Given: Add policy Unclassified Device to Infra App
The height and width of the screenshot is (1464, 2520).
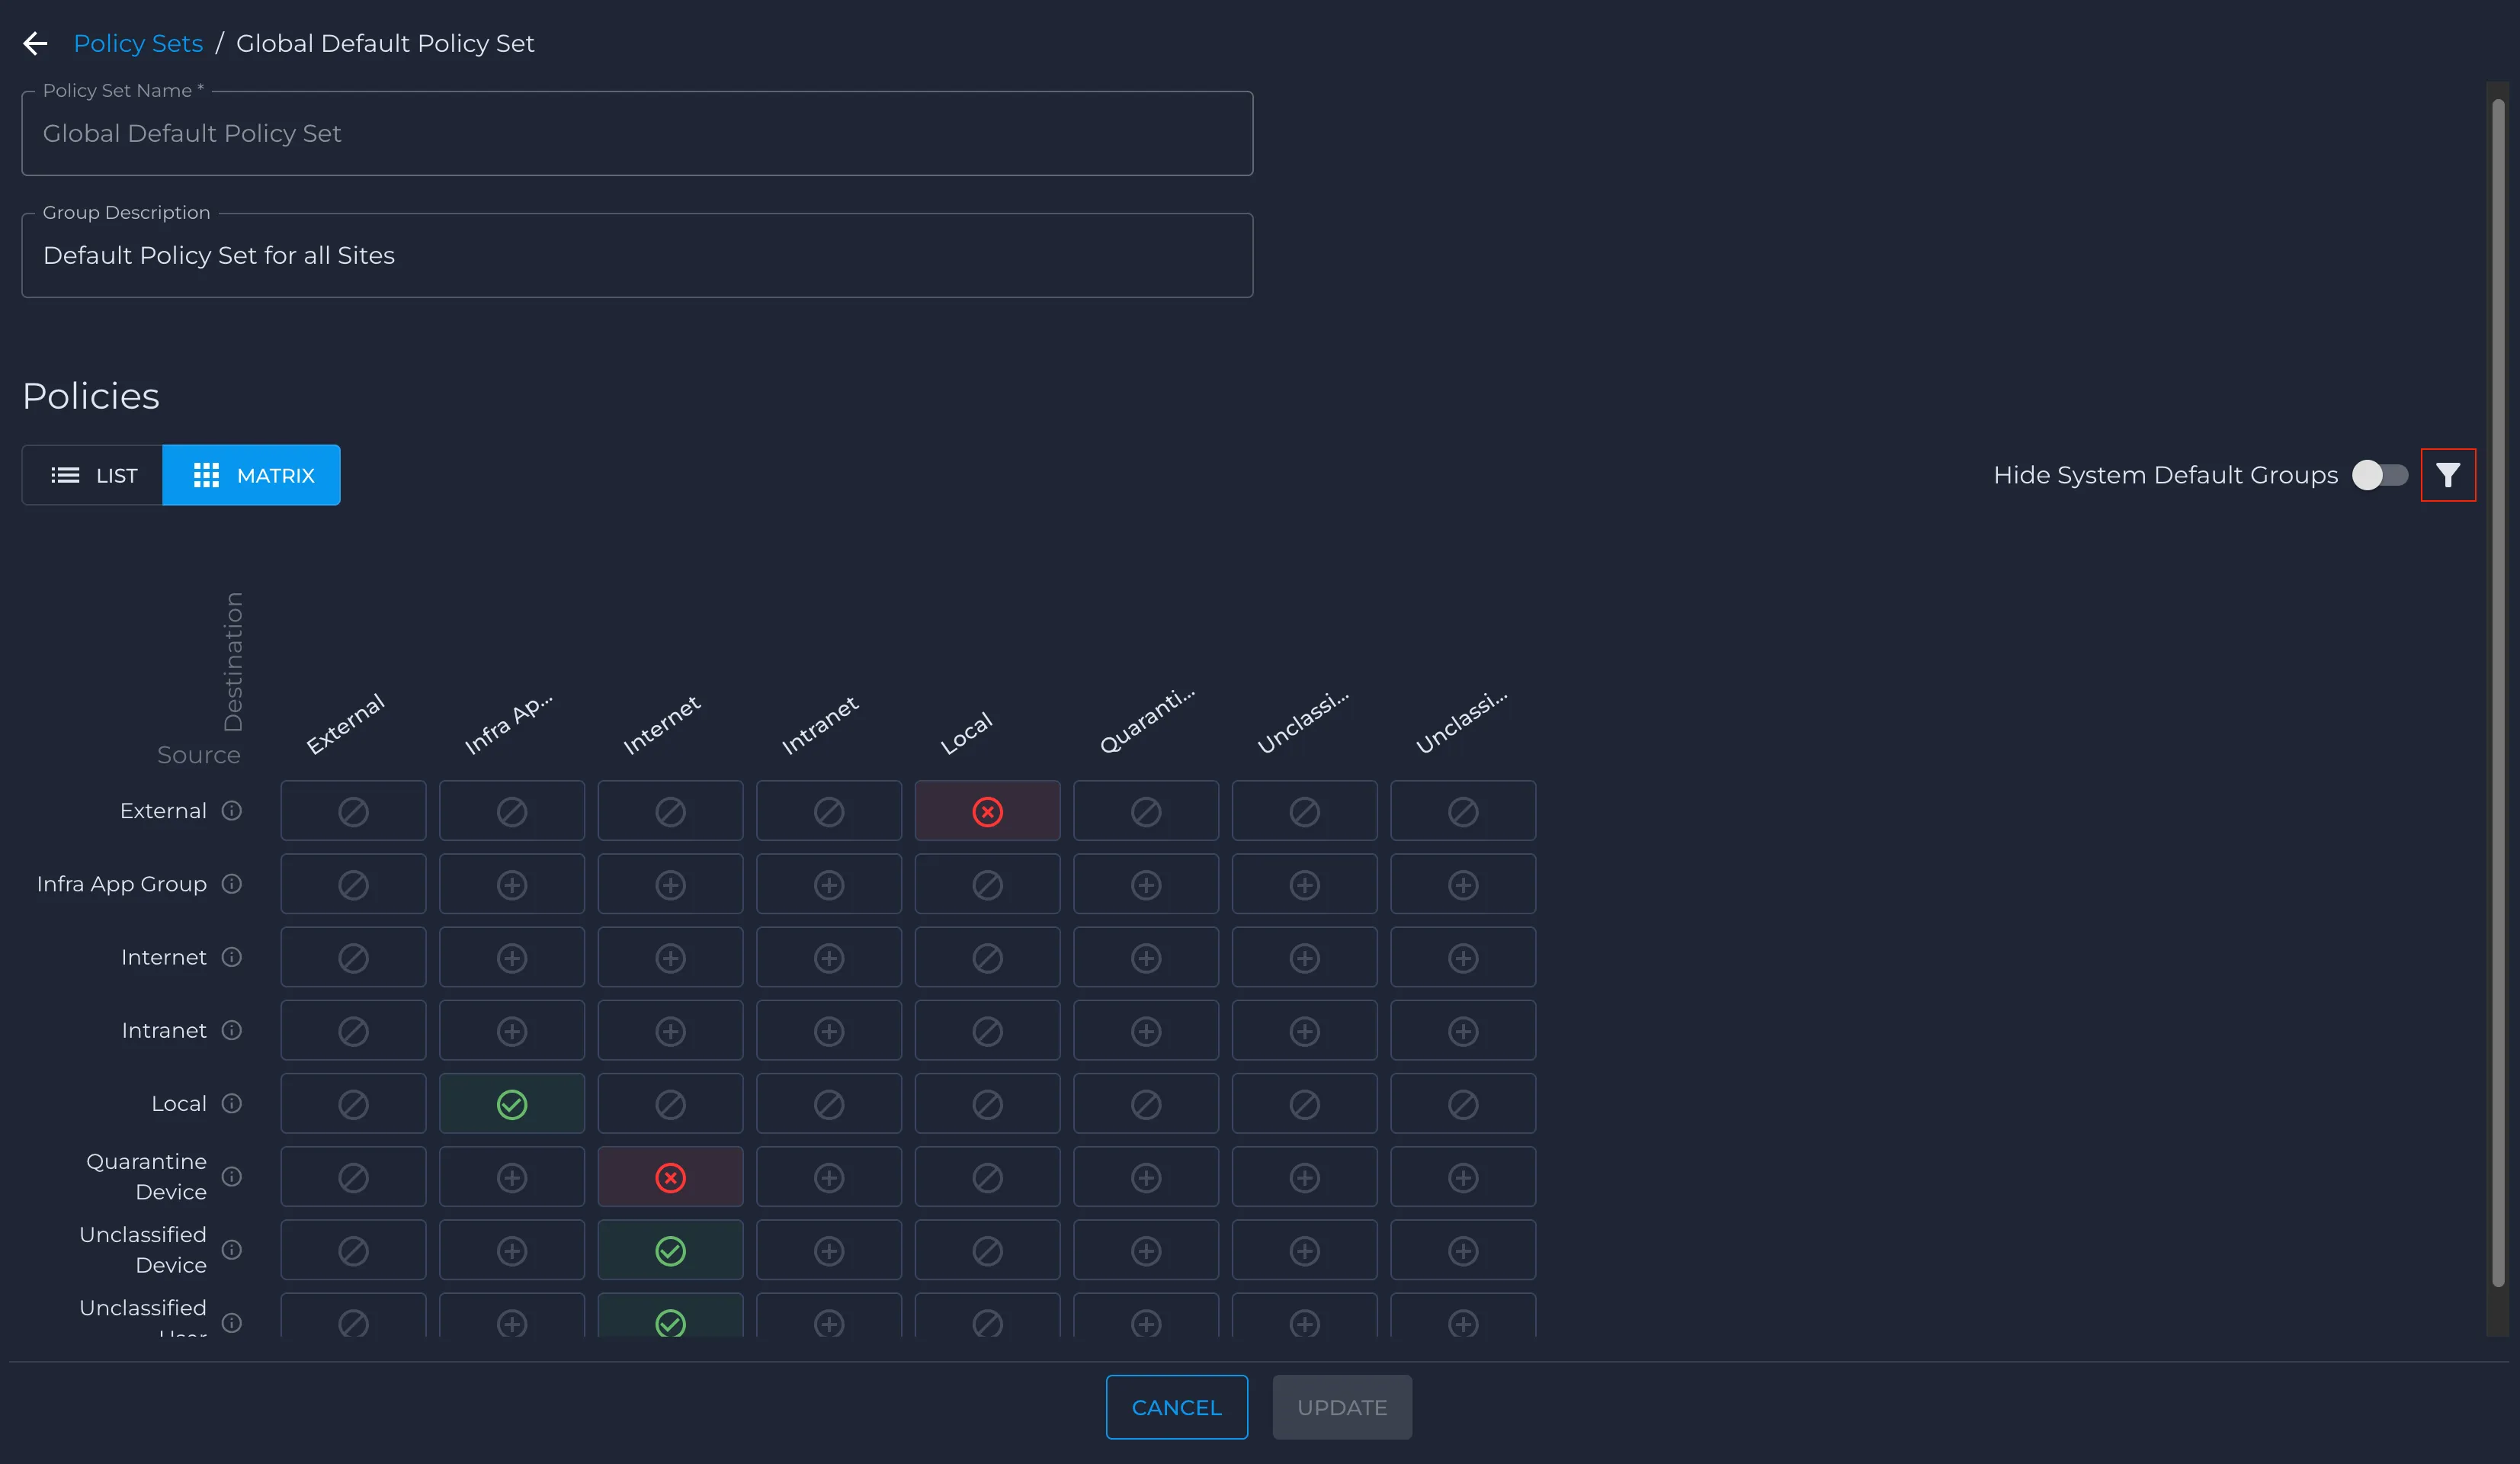Looking at the screenshot, I should click(512, 1250).
